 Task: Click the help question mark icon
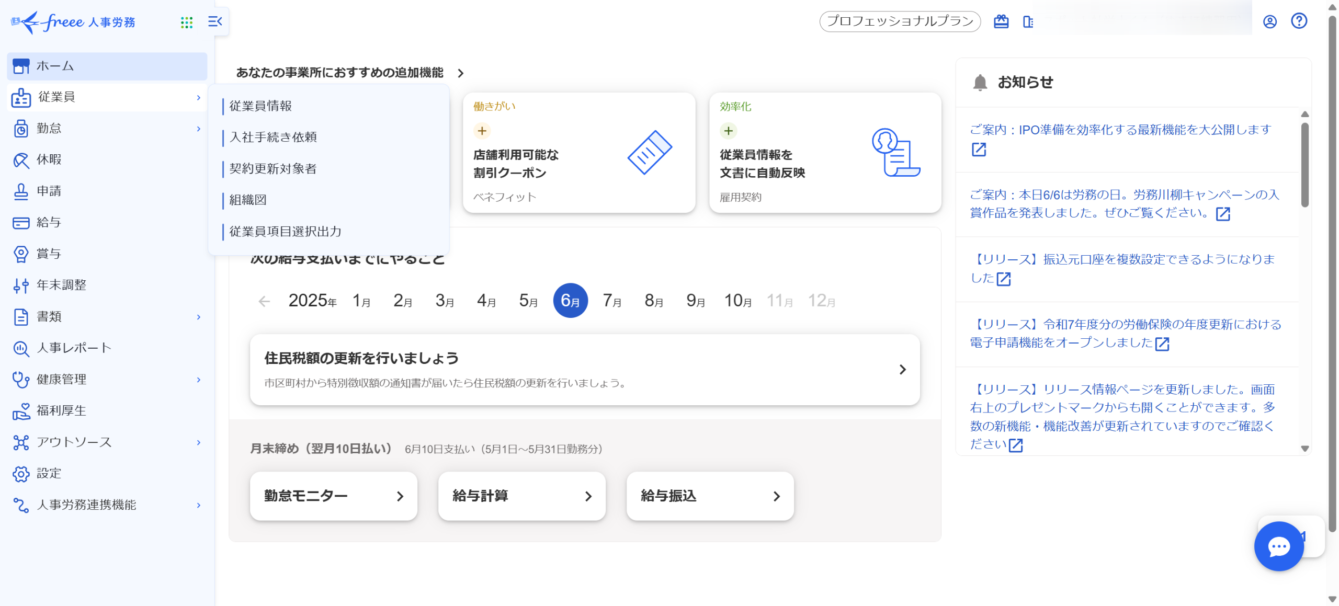pyautogui.click(x=1299, y=21)
